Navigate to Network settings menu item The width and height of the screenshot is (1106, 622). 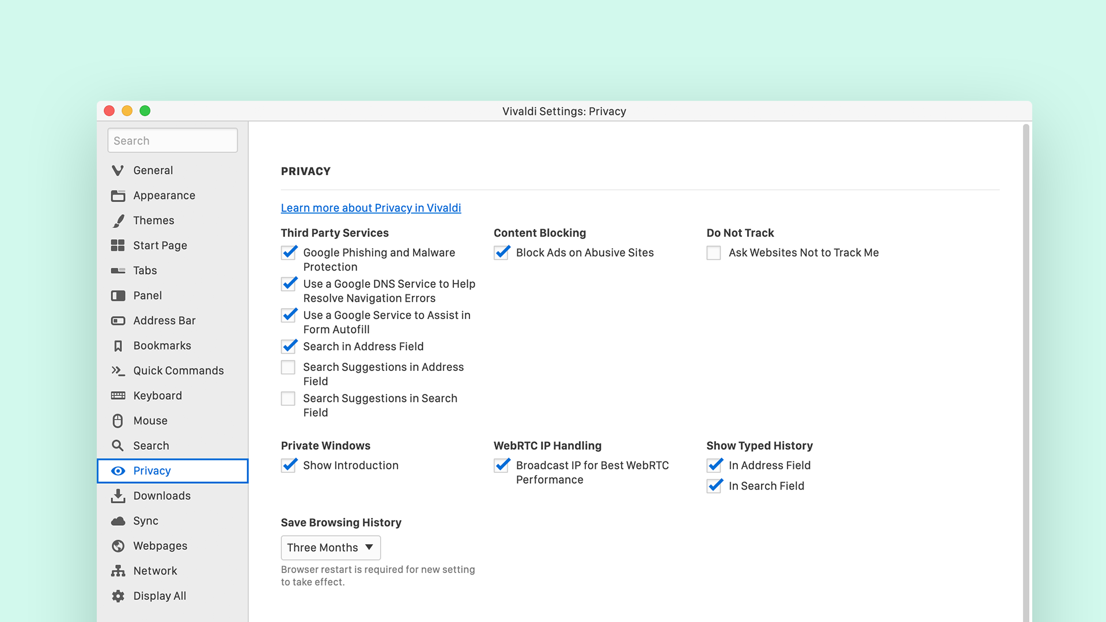tap(156, 570)
